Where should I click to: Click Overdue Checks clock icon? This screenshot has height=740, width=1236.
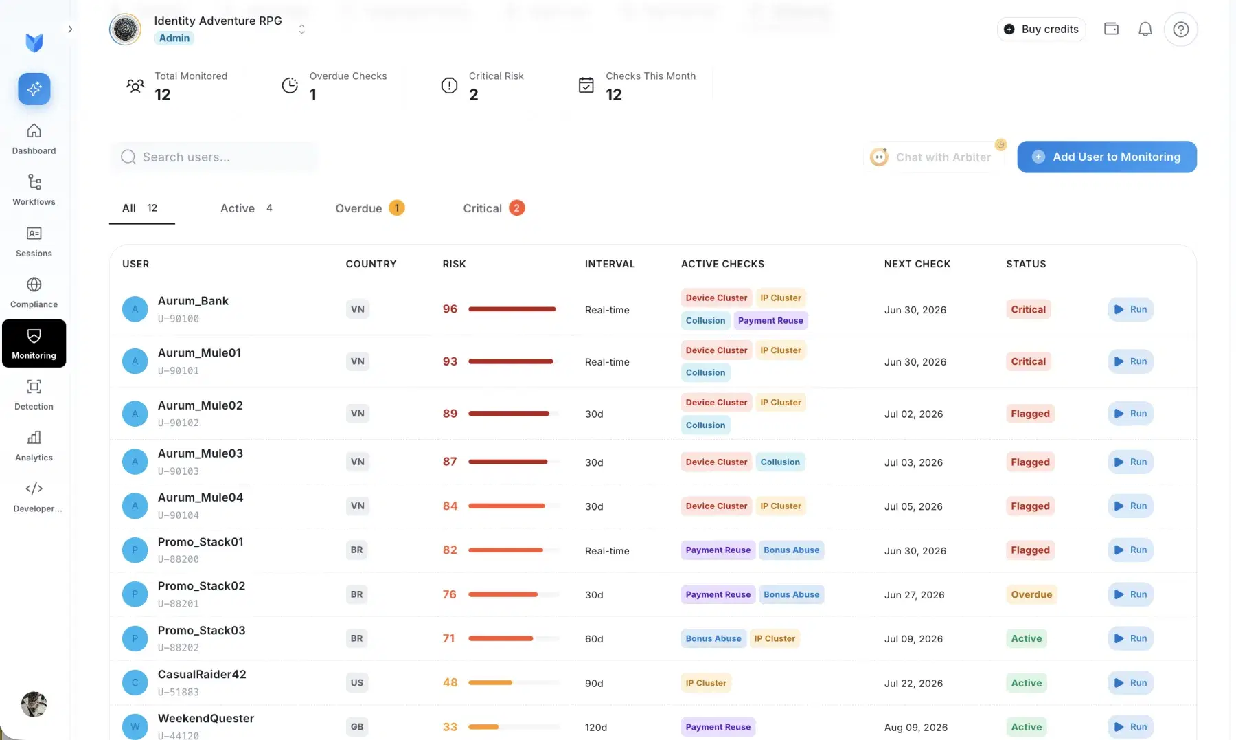290,86
